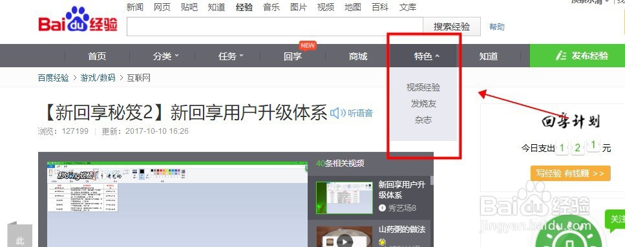
Task: Open the 商城 navigation item
Action: coord(357,56)
